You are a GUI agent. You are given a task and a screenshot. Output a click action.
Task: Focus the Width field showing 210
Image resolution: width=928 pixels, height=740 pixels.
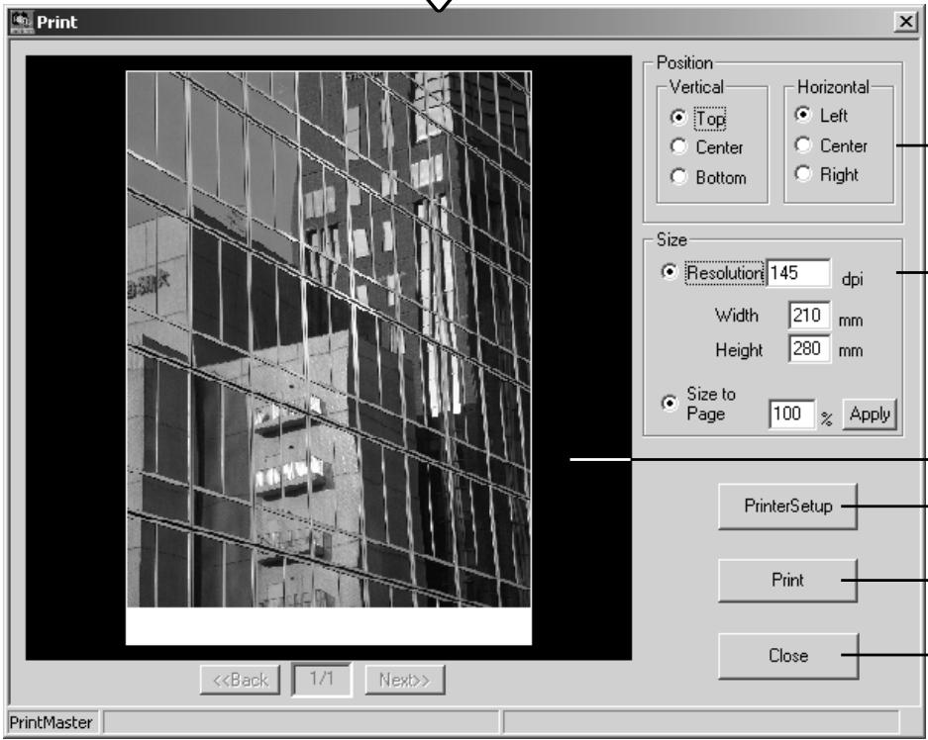[809, 315]
